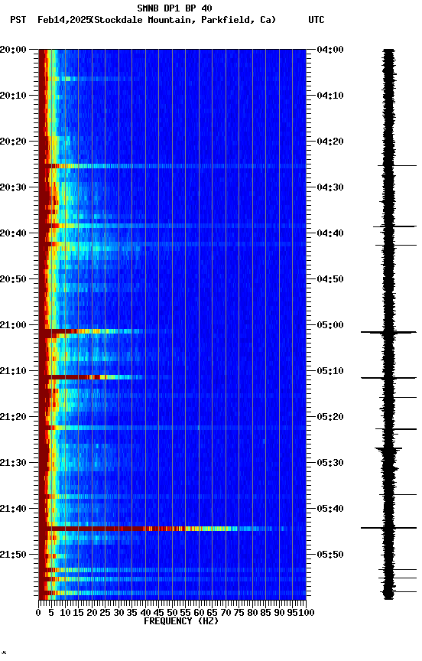The width and height of the screenshot is (422, 661).
Task: Click the 40 Hz frequency axis value
Action: 146,614
